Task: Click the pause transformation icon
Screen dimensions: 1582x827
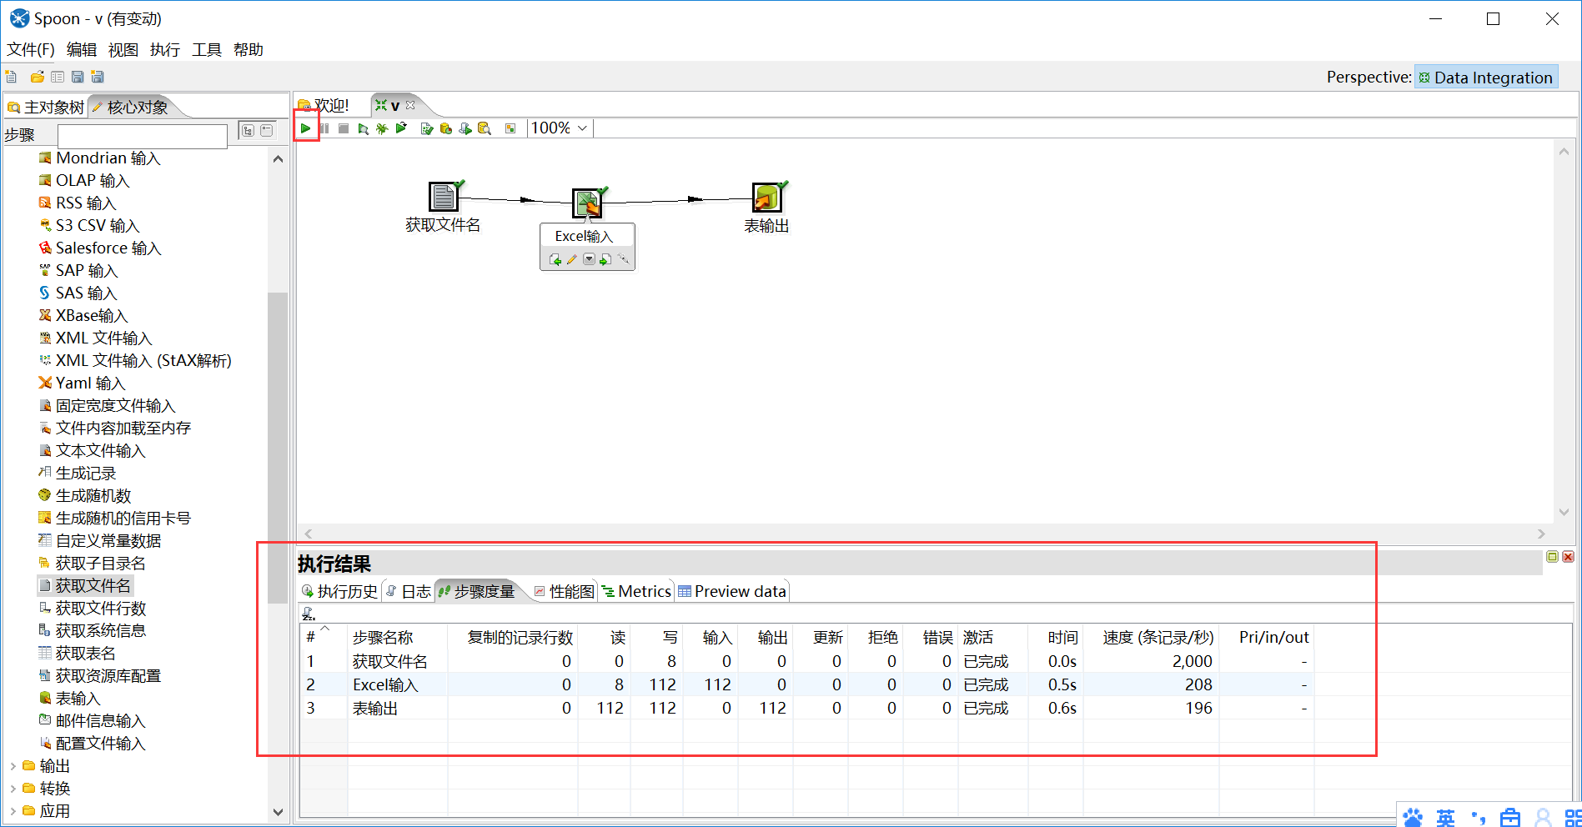Action: pos(324,128)
